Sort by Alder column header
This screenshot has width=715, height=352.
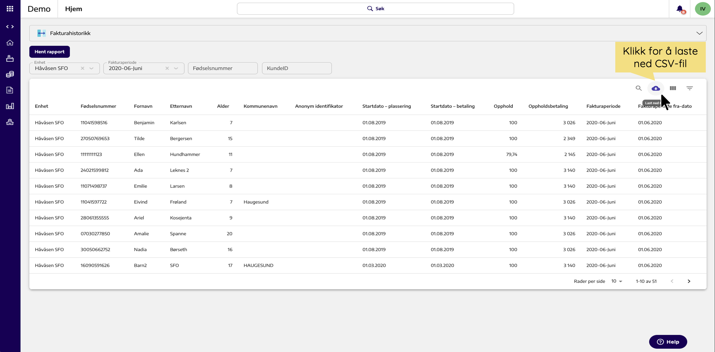tap(223, 106)
